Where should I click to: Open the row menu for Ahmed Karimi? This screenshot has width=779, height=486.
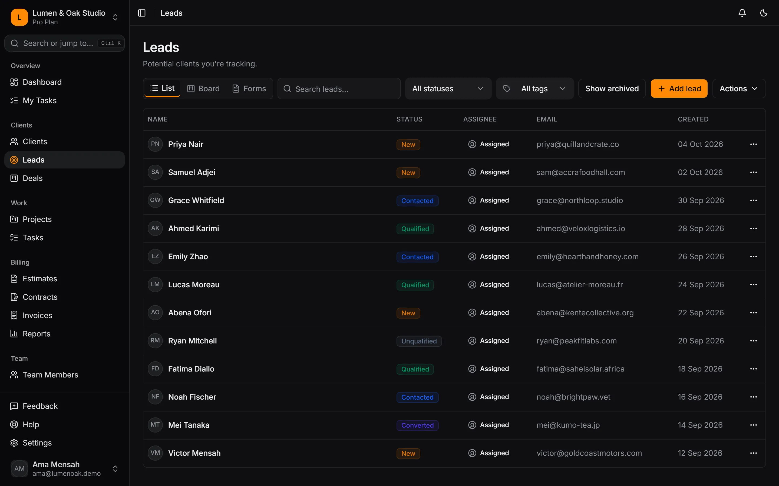pos(753,228)
